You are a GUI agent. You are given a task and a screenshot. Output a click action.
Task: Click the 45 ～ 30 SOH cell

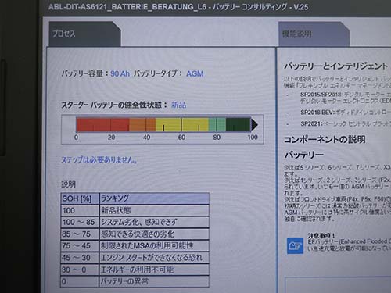click(80, 258)
